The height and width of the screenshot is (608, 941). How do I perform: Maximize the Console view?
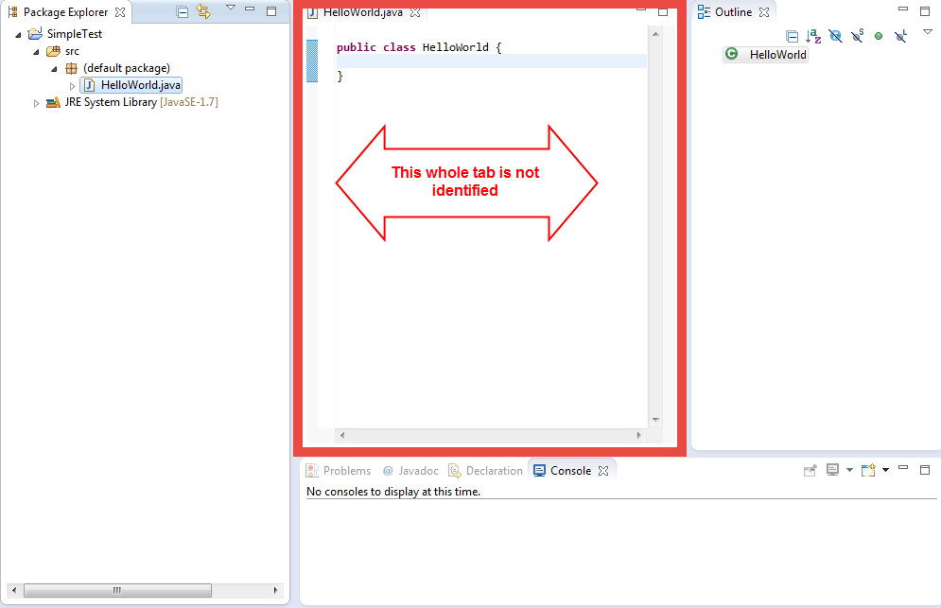click(925, 470)
